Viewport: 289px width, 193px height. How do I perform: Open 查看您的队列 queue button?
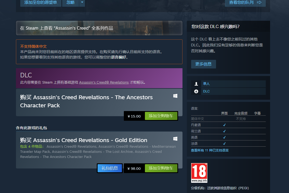click(x=245, y=2)
